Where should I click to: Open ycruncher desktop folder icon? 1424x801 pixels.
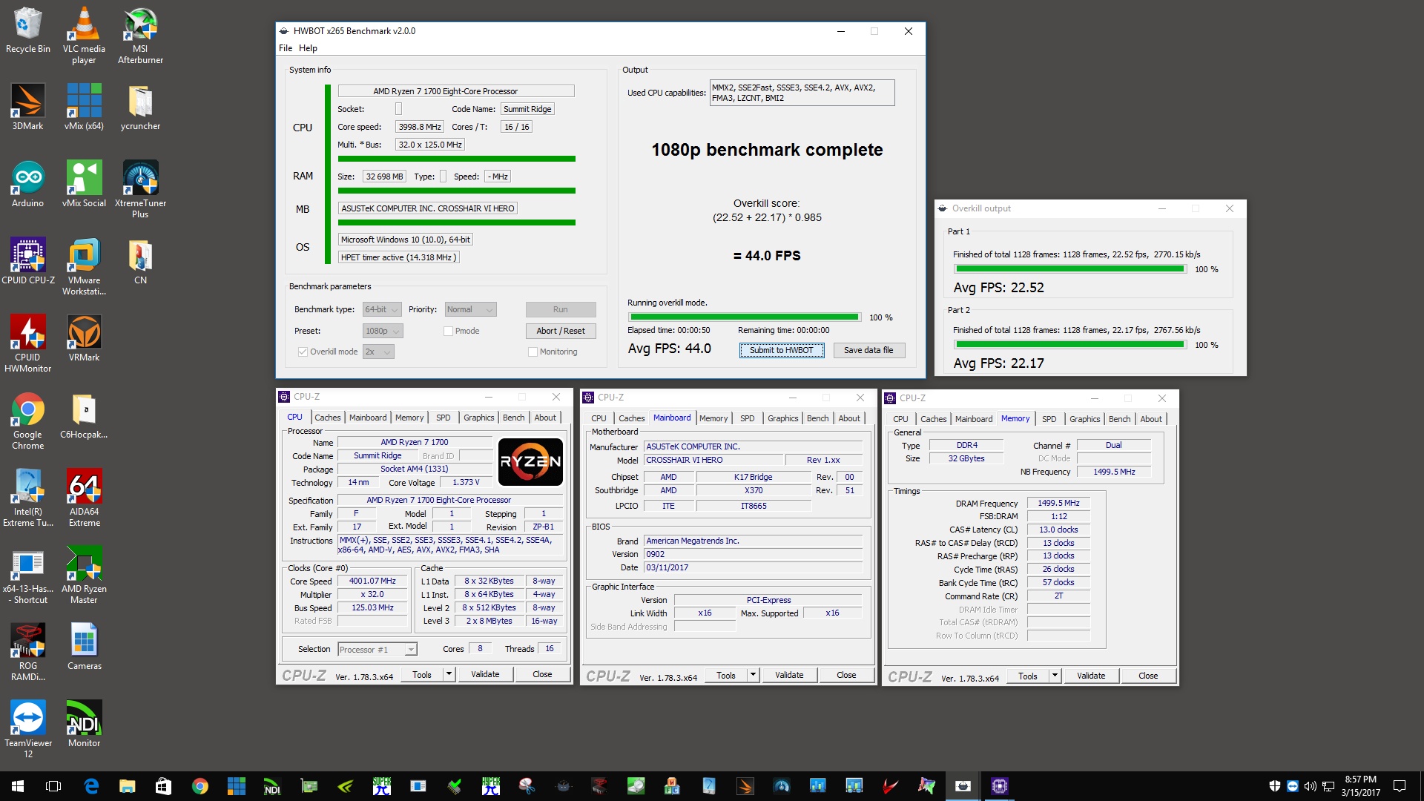coord(140,107)
